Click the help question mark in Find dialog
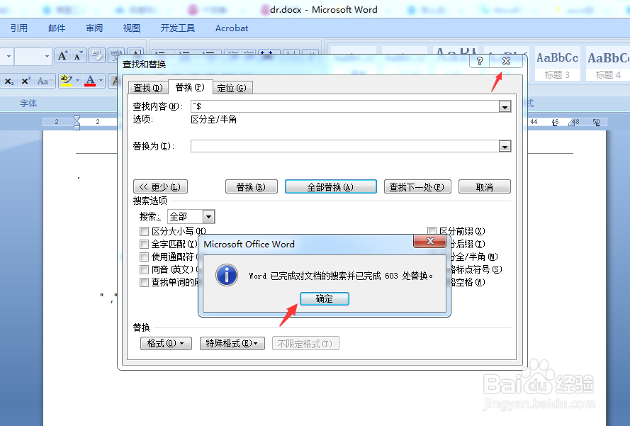This screenshot has width=630, height=426. [480, 61]
